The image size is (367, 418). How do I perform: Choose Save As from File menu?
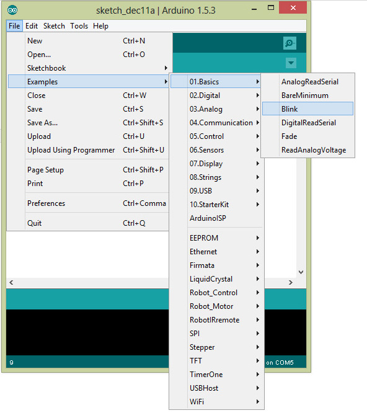pyautogui.click(x=89, y=123)
